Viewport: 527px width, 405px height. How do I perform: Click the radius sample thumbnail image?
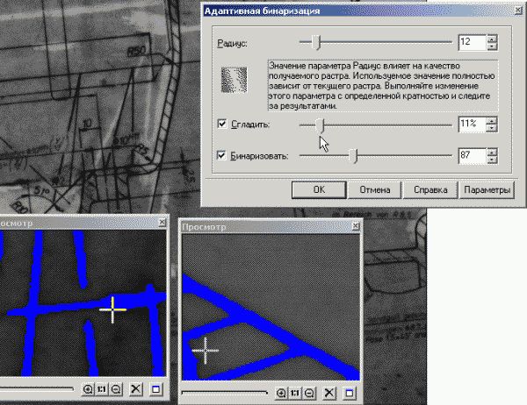(x=235, y=80)
